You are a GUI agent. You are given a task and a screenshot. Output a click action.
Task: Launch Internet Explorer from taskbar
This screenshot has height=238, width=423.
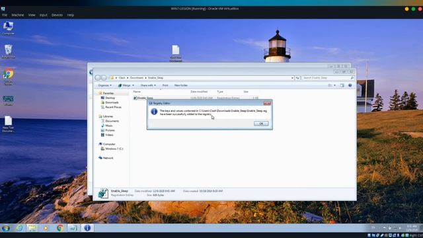coord(19,228)
